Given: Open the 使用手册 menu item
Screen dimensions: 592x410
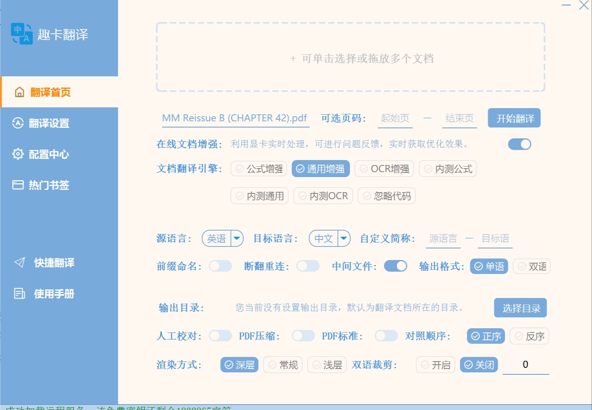Looking at the screenshot, I should click(59, 293).
